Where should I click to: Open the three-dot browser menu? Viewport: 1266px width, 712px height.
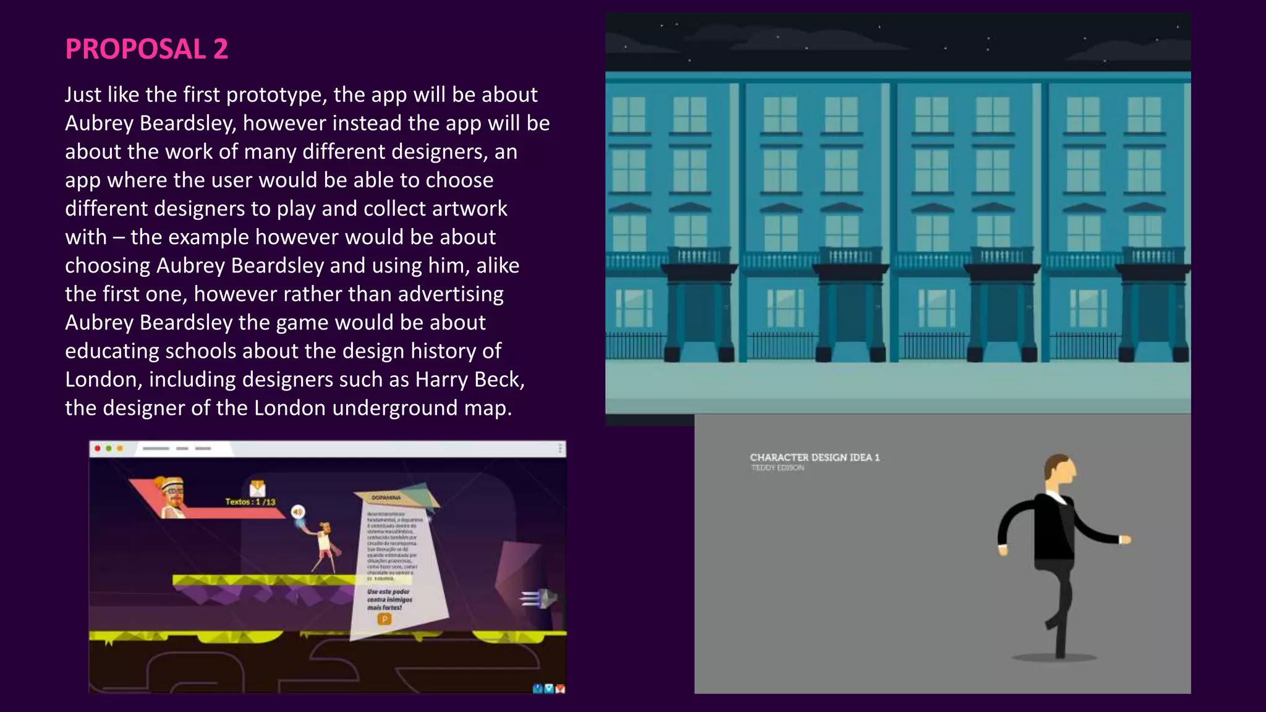point(560,448)
